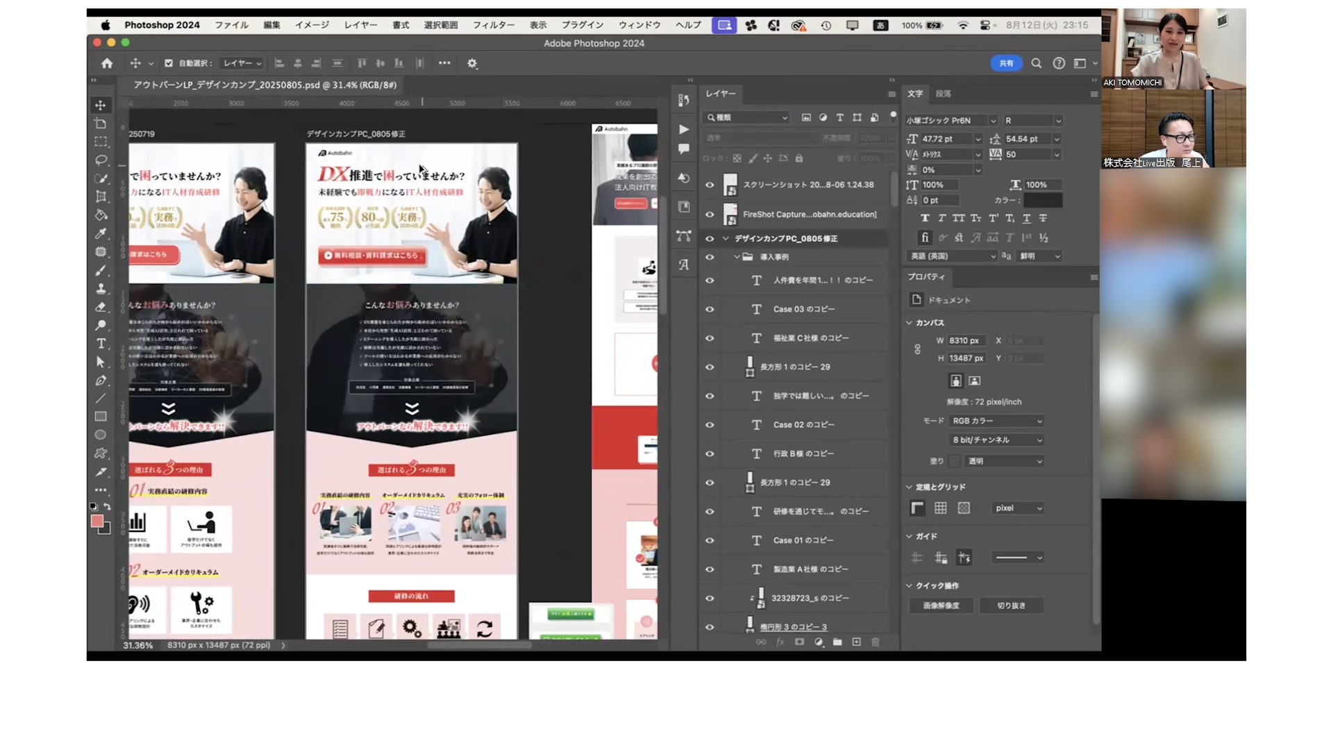
Task: Select the Ellipse shape tool
Action: point(101,435)
